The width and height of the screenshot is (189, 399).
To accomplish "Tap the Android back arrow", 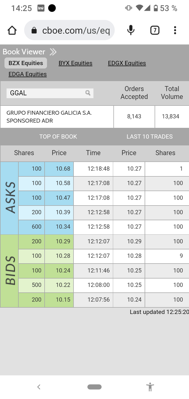I will pyautogui.click(x=39, y=387).
